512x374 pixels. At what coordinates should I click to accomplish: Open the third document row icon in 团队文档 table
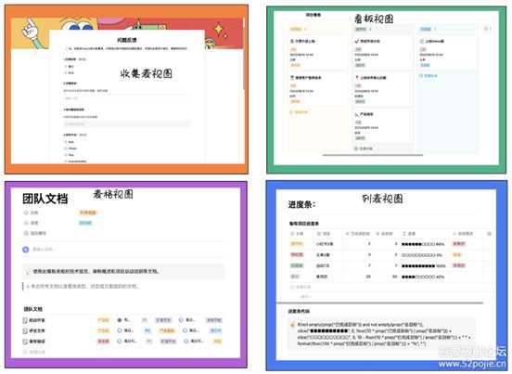[25, 342]
